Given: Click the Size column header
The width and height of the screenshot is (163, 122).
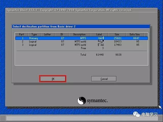Looking at the screenshot, I should 117,34.
